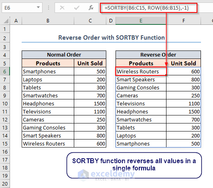Select column B header

coord(48,21)
